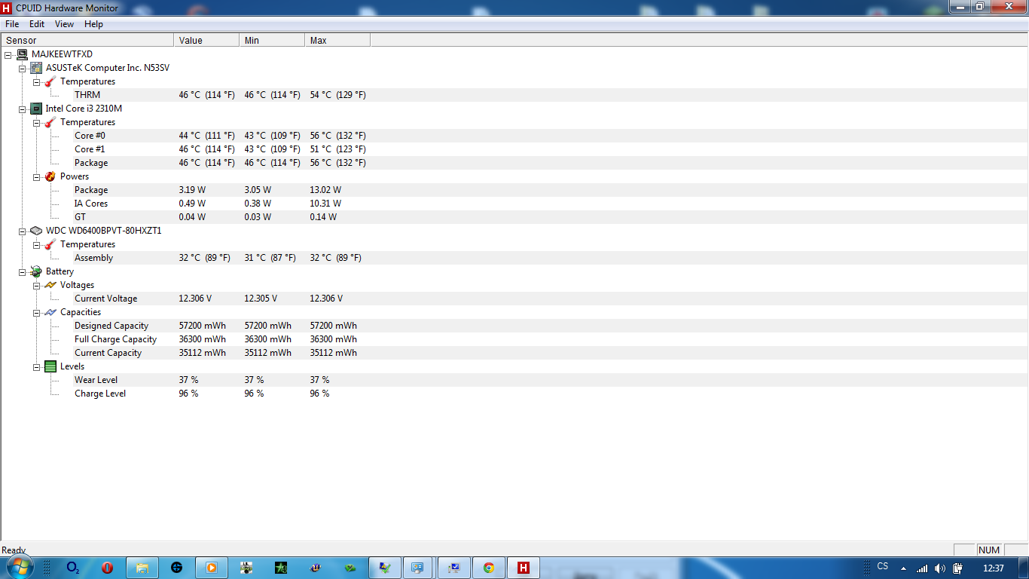
Task: Launch Opera from the taskbar
Action: pyautogui.click(x=107, y=568)
